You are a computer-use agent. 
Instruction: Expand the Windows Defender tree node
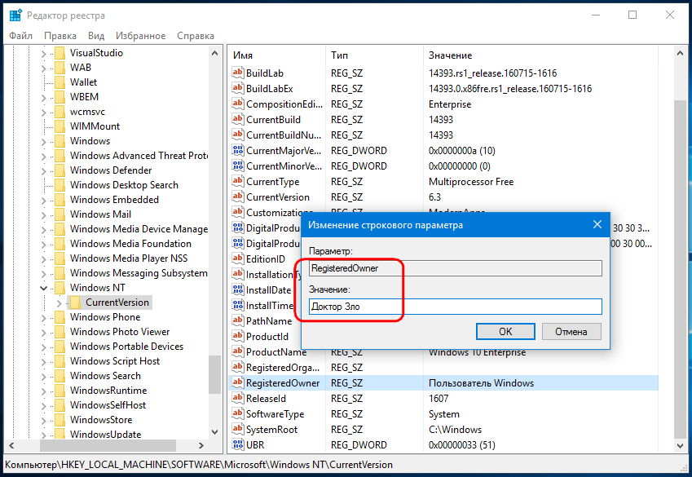[x=44, y=171]
